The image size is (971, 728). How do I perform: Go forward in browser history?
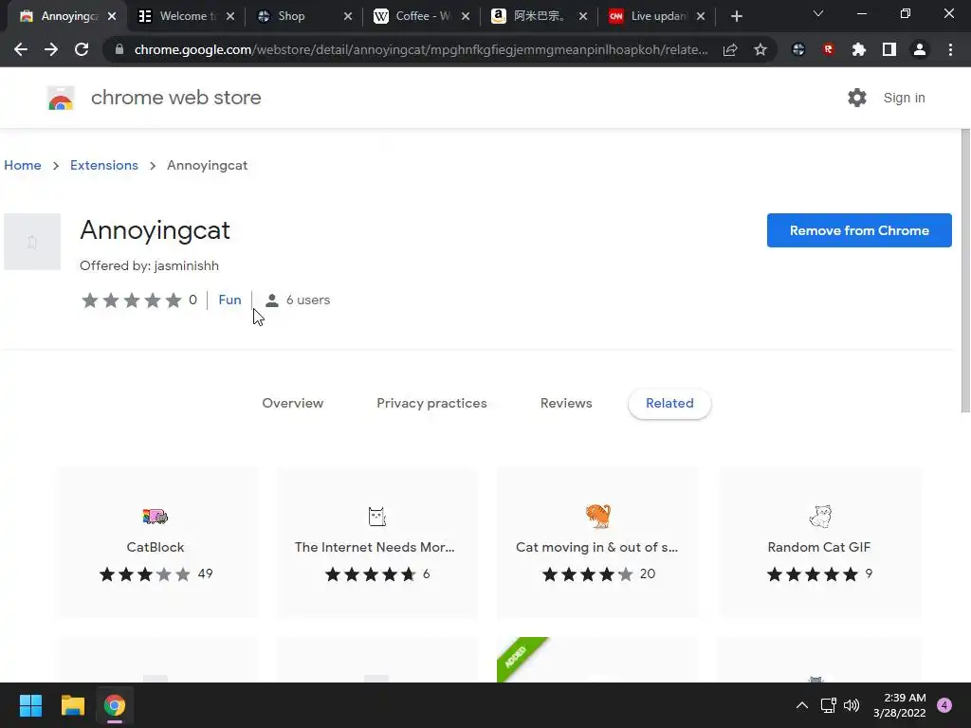point(51,49)
